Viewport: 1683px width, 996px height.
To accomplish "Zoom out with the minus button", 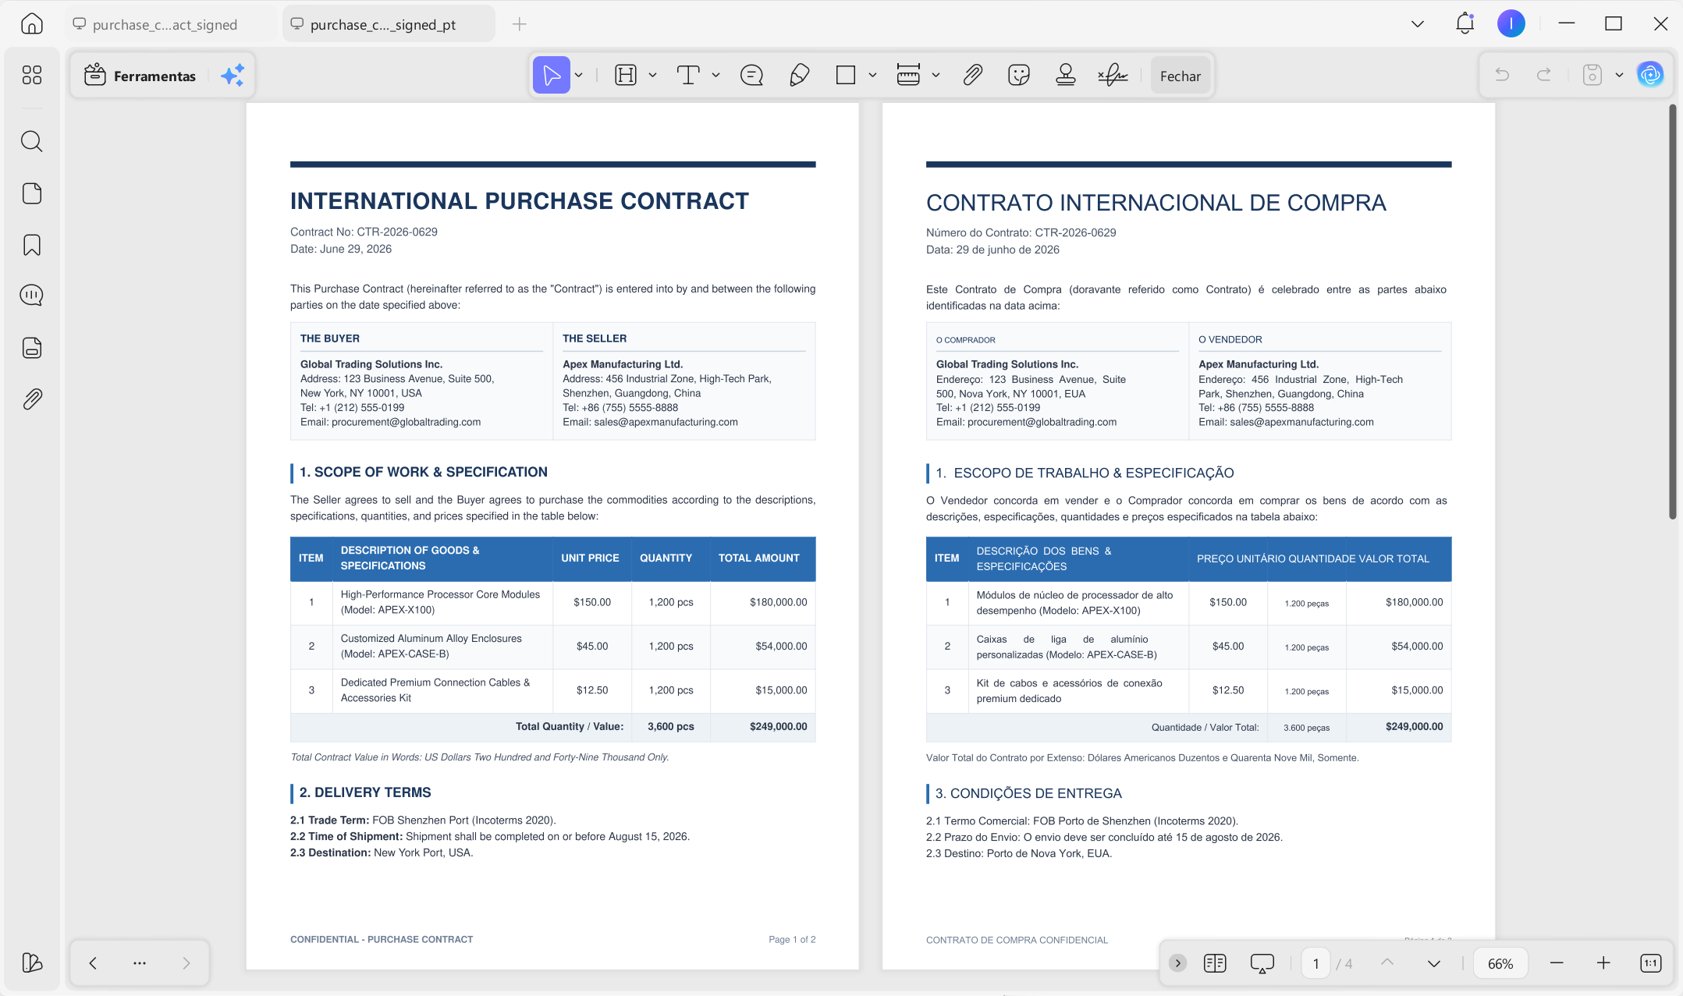I will click(1557, 963).
